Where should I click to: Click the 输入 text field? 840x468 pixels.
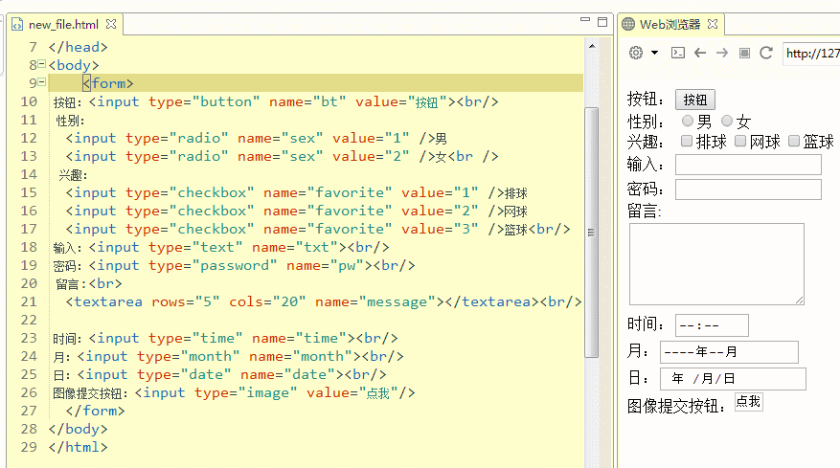(748, 165)
